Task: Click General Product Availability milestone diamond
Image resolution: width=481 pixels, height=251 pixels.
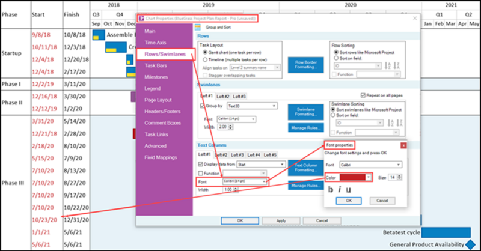Action: coord(470,244)
